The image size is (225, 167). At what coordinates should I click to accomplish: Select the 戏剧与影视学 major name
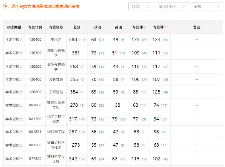(x=56, y=53)
